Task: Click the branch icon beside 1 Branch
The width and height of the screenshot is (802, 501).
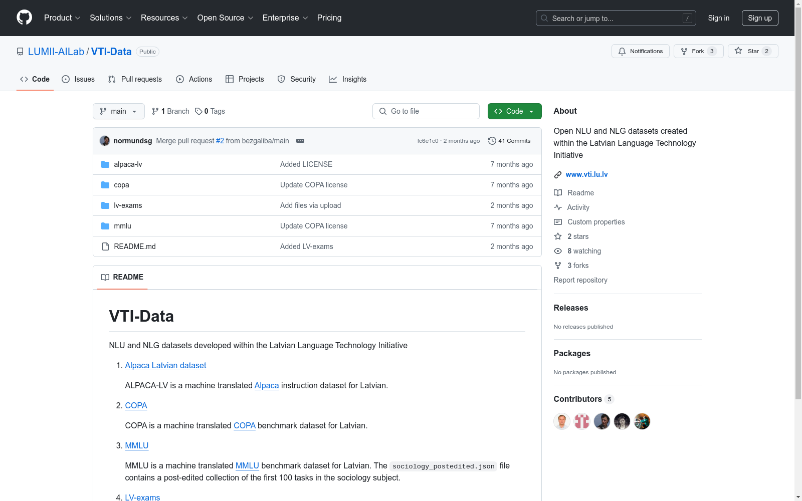Action: [155, 111]
